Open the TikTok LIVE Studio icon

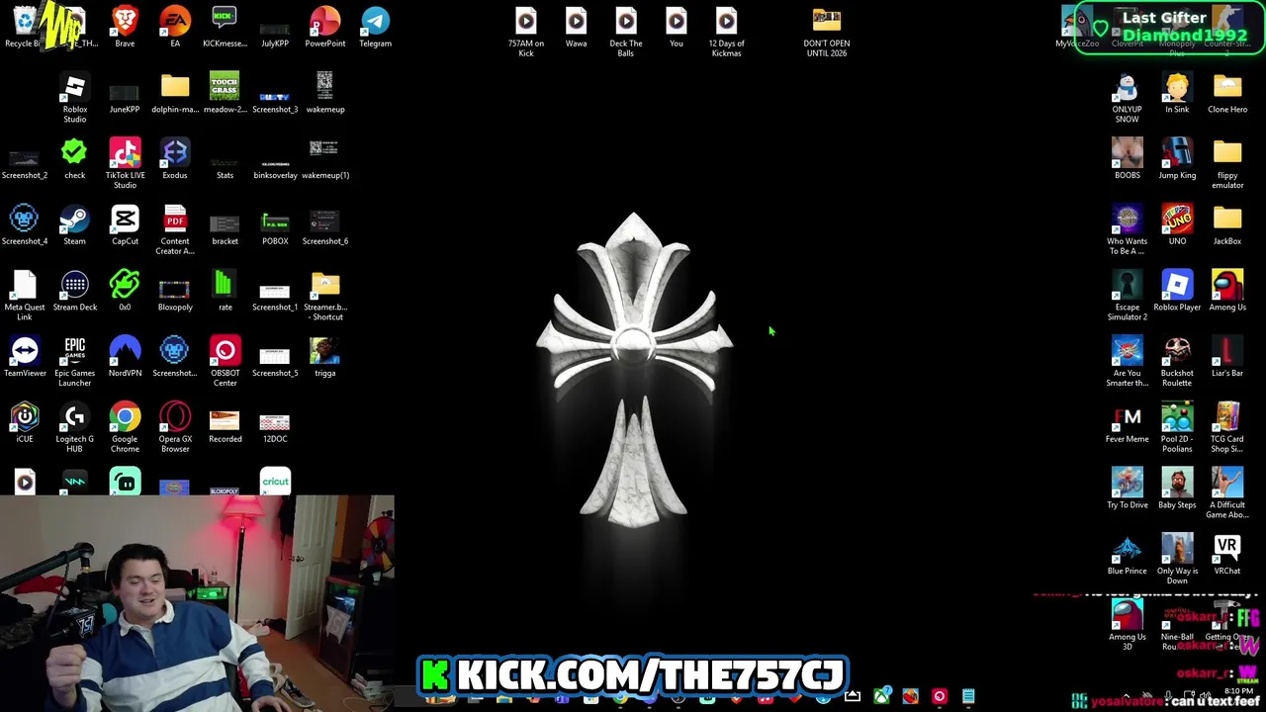point(125,163)
